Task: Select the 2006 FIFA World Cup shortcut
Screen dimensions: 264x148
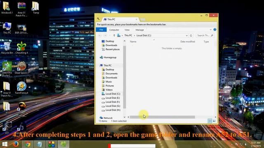Action: coord(7,69)
